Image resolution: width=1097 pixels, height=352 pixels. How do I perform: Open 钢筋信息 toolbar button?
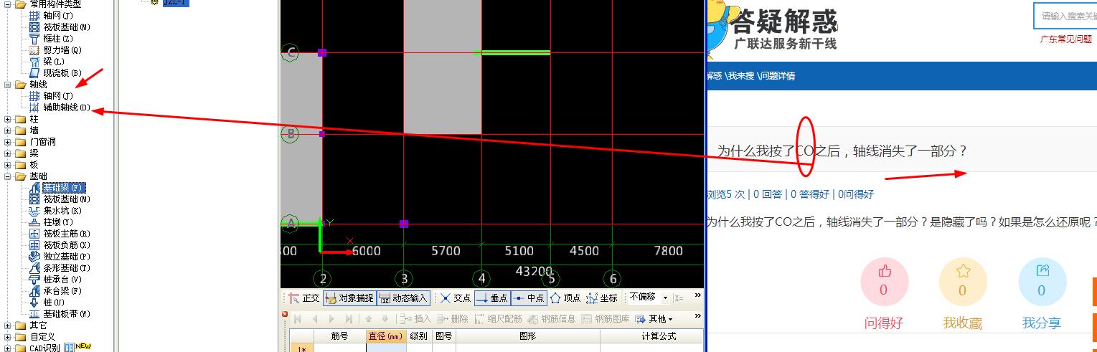click(x=552, y=319)
